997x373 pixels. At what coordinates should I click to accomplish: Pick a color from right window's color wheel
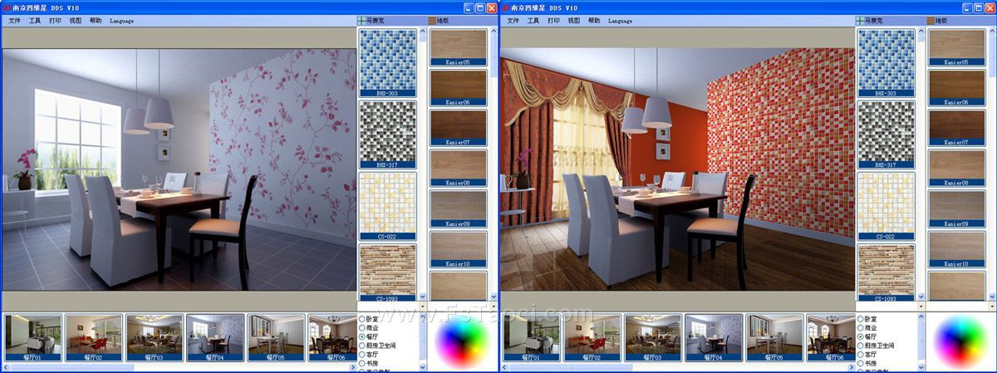tap(961, 341)
